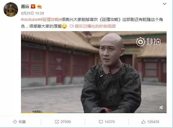Open the post options chevron menu
This screenshot has width=173, height=128.
click(165, 4)
